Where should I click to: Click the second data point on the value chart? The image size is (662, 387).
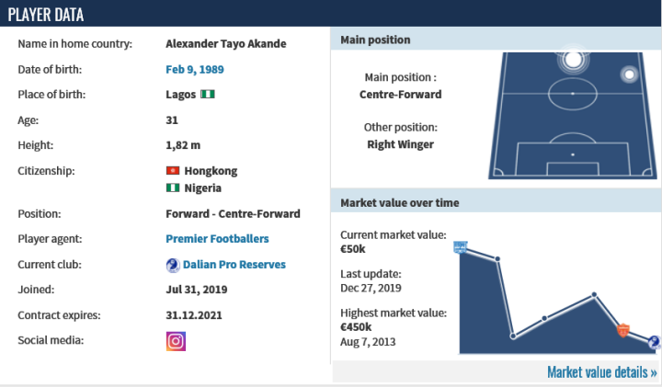coord(497,259)
